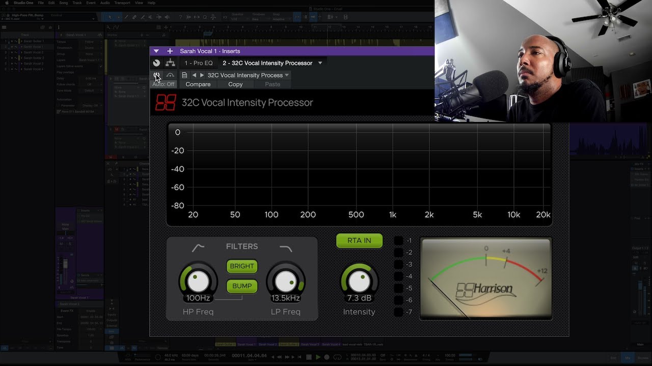Click the 13.5kHz LP frequency value
652x366 pixels.
286,298
